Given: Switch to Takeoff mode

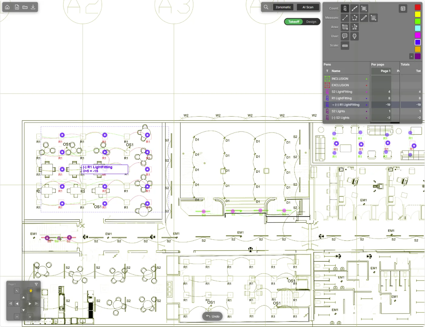Looking at the screenshot, I should coord(294,22).
